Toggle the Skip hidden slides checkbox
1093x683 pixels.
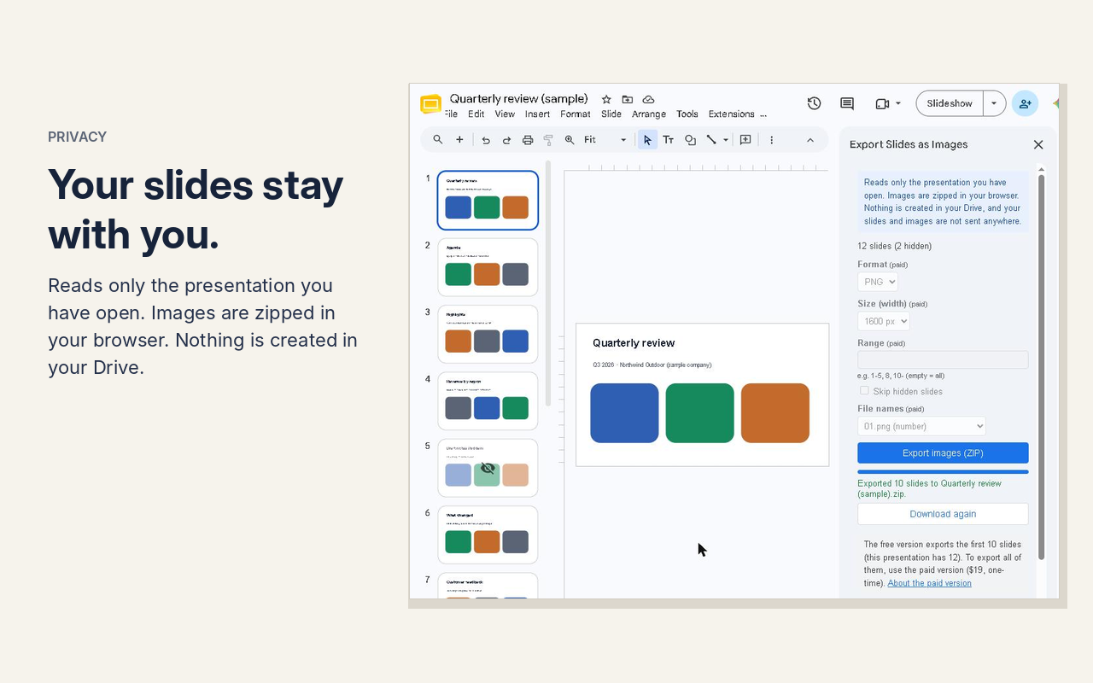[x=864, y=391]
